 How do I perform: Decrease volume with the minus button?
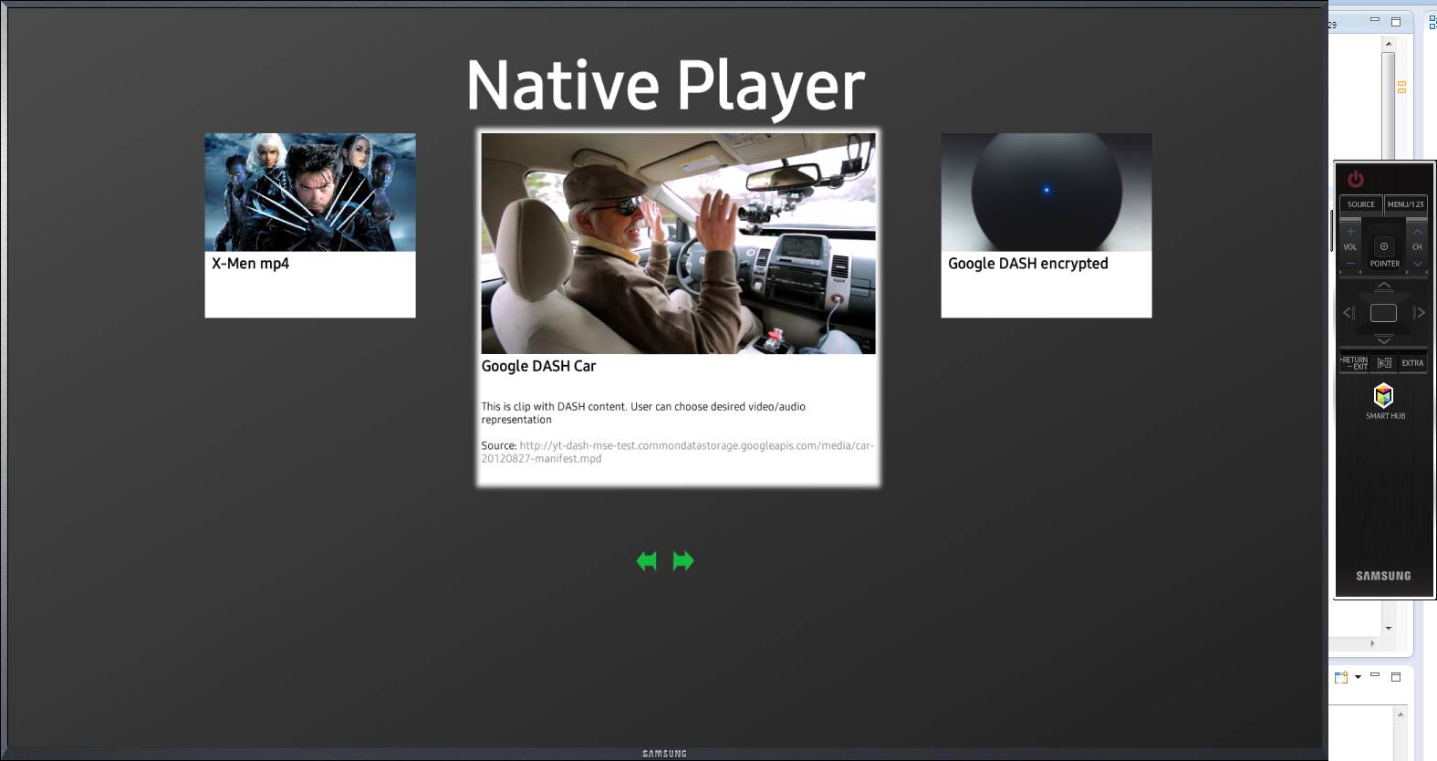click(1350, 263)
